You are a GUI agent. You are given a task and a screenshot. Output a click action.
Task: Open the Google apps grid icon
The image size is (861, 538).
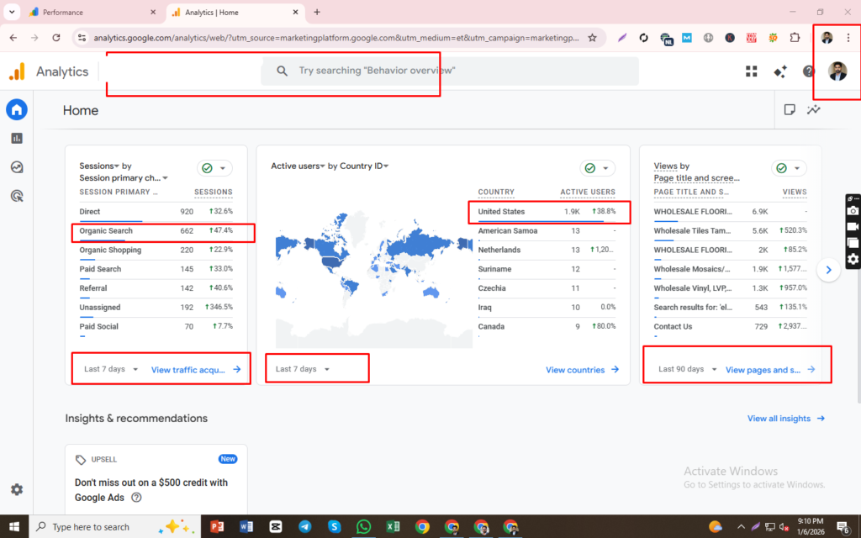tap(751, 71)
